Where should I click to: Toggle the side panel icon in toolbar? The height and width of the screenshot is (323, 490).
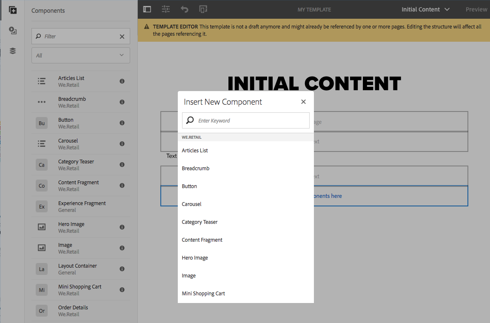point(147,9)
